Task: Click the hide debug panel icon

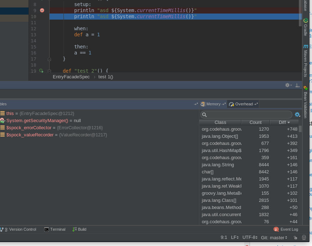Action: [297, 85]
